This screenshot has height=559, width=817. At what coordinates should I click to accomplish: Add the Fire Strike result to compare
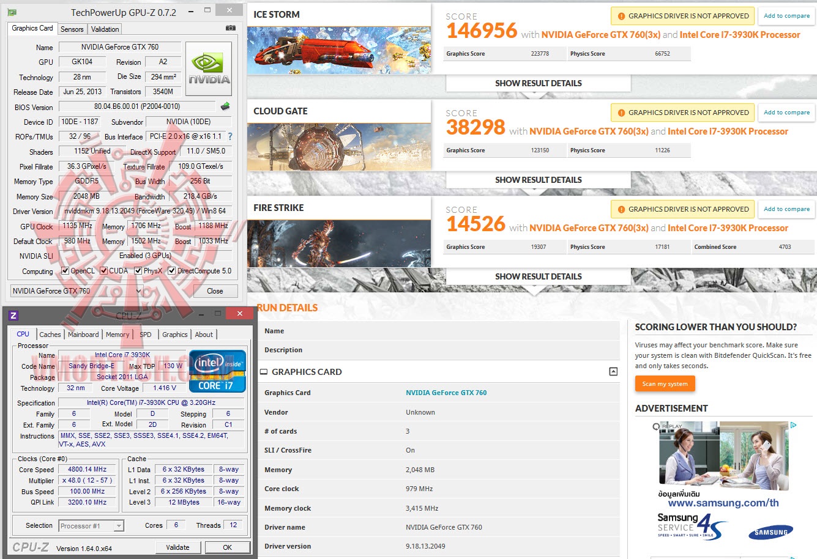pos(786,209)
